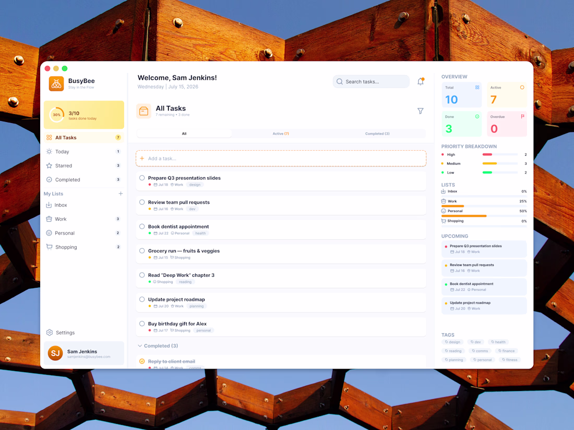
Task: Mark Prepare Q3 presentation slides complete
Action: pyautogui.click(x=142, y=178)
